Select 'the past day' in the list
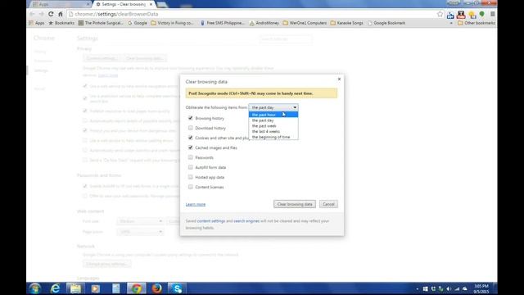This screenshot has width=524, height=295. (273, 120)
